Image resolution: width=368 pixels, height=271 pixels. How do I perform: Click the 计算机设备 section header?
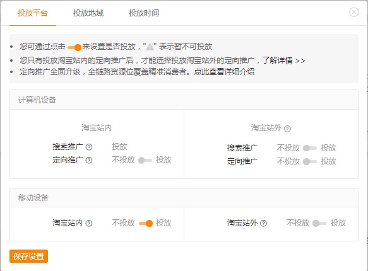pos(184,100)
